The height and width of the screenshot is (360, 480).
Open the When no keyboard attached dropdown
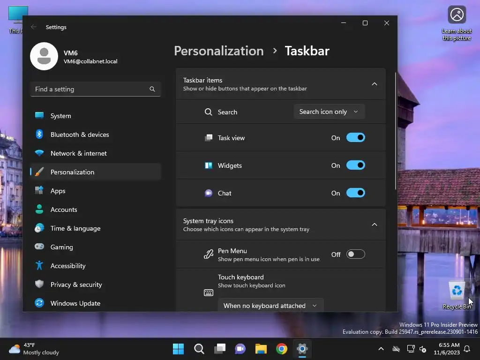[270, 306]
